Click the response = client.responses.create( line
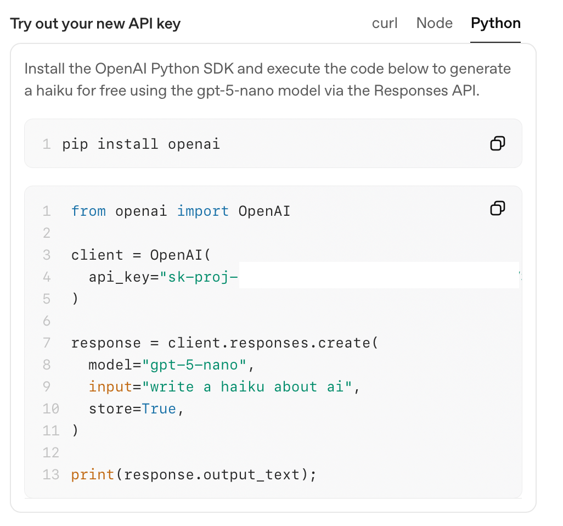 click(x=225, y=343)
